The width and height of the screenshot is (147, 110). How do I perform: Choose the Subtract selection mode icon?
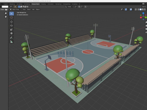coord(23,7)
